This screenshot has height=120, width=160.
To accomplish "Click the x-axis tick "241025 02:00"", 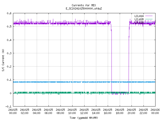I will click(x=24, y=111).
